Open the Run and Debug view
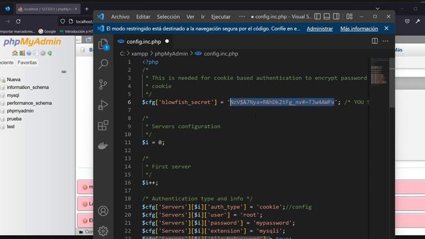Screen dimensions: 425x239 pos(103,105)
